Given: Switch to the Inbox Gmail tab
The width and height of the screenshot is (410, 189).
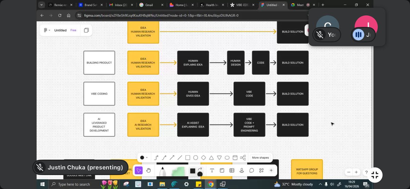Looking at the screenshot, I should point(120,5).
